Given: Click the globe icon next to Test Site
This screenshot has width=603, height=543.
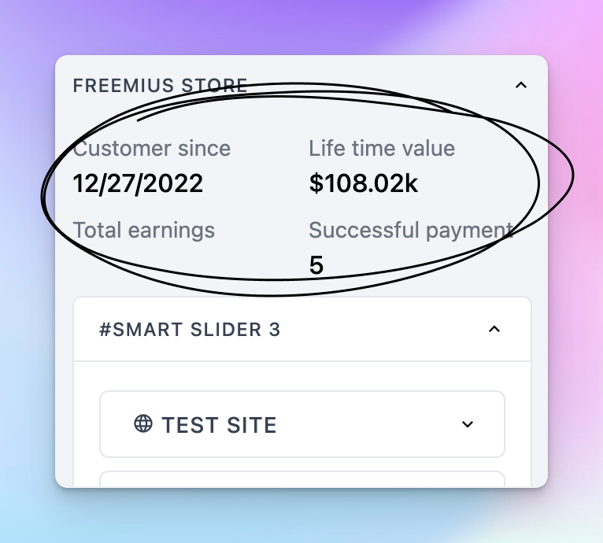Looking at the screenshot, I should pyautogui.click(x=143, y=424).
